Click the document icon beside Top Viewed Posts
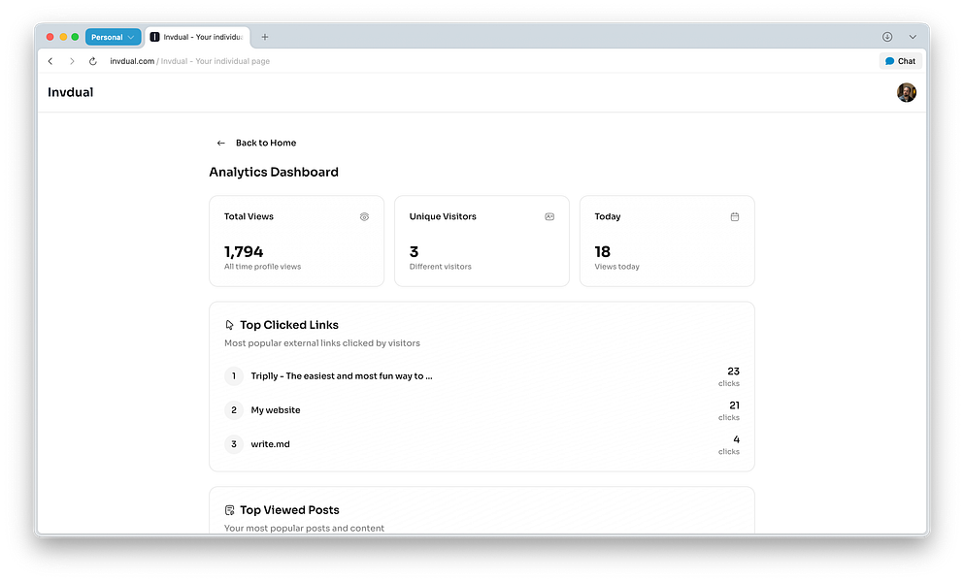The width and height of the screenshot is (964, 582). [230, 510]
